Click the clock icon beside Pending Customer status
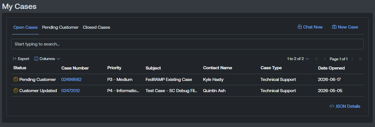The height and width of the screenshot is (127, 375). (16, 79)
